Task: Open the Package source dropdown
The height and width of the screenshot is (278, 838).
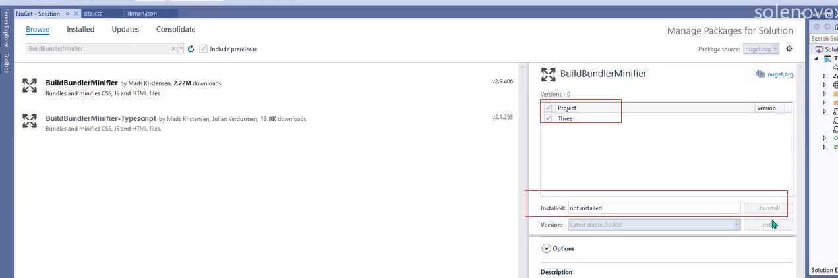Action: 762,49
